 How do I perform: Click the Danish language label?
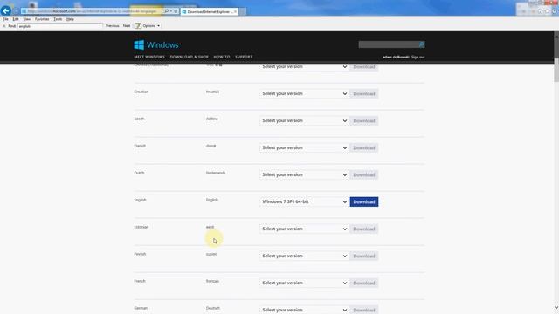click(x=140, y=146)
